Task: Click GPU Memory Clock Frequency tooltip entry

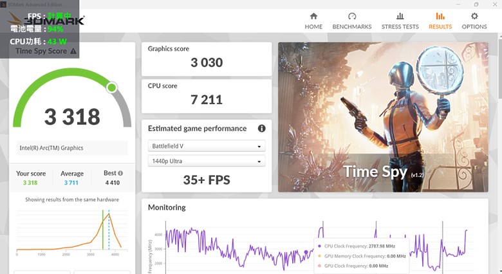Action: pos(362,256)
